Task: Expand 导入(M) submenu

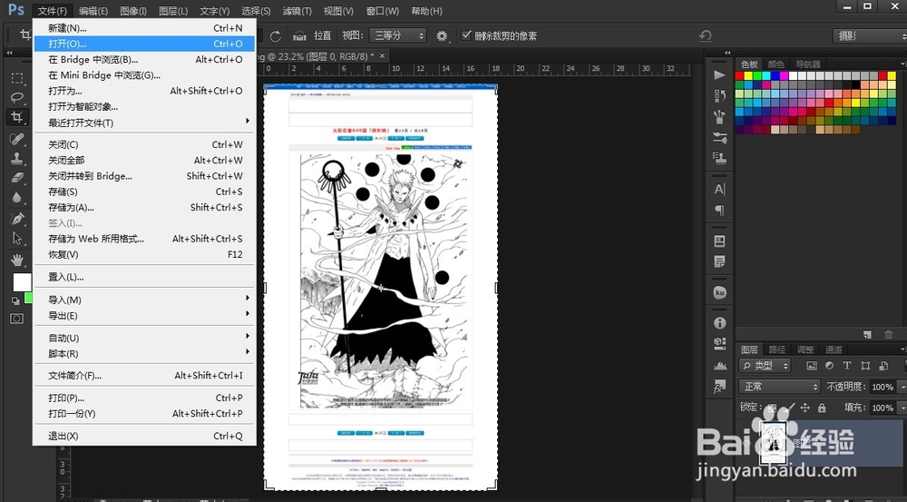Action: click(144, 300)
